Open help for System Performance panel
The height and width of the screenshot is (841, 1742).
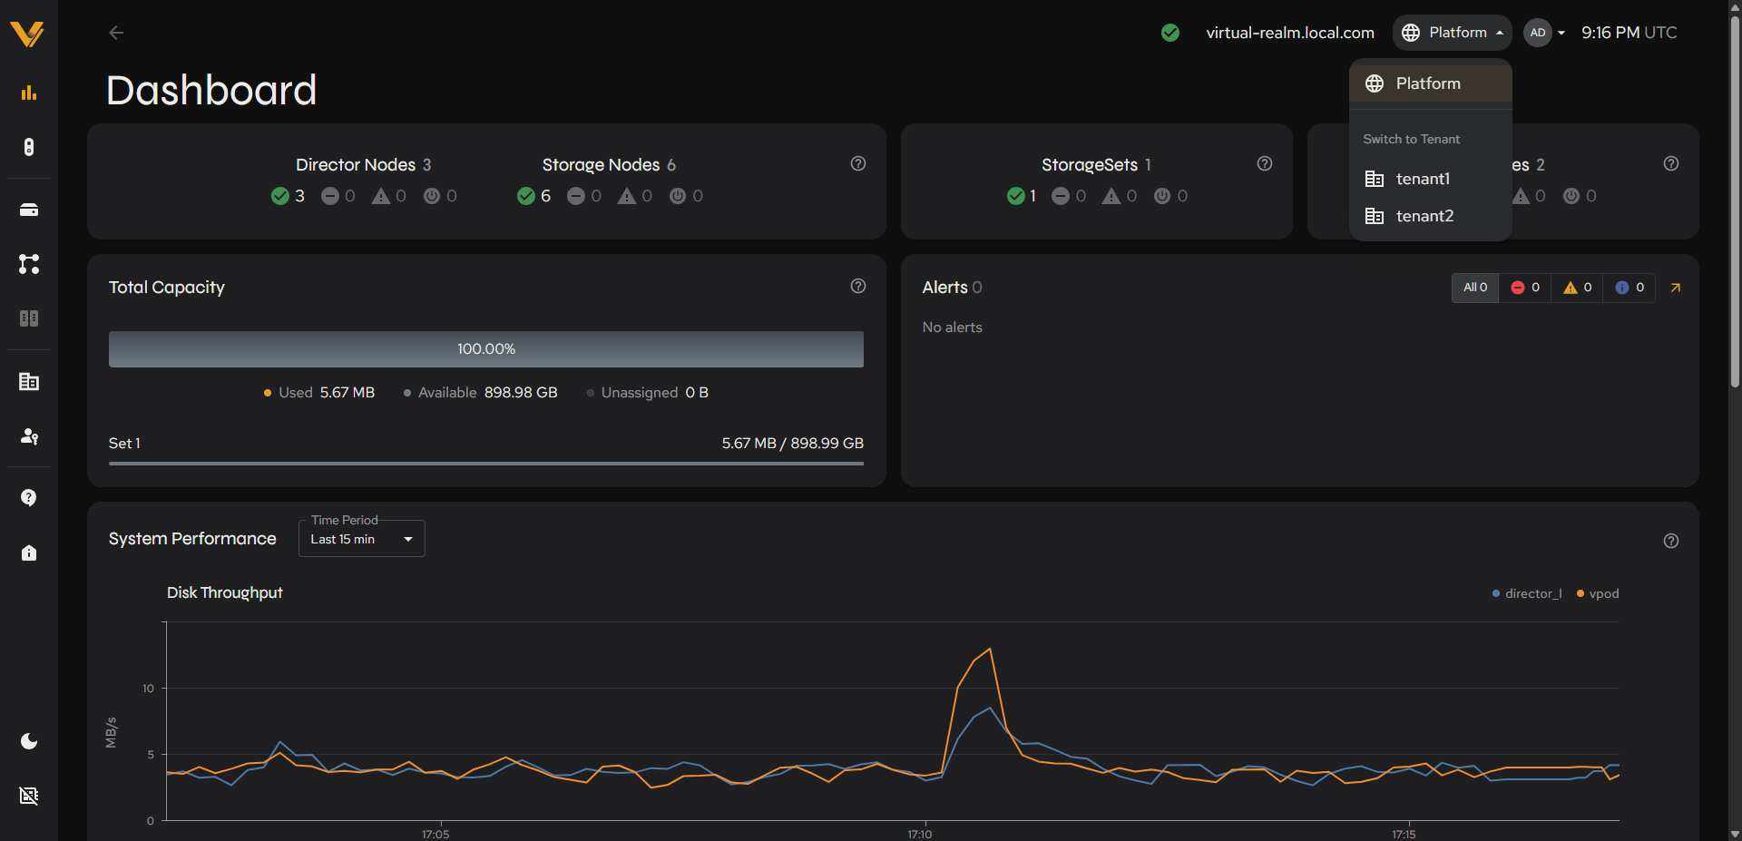pos(1671,541)
